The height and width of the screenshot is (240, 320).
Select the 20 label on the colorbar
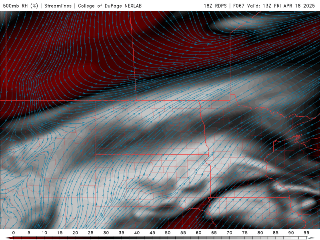75,233
